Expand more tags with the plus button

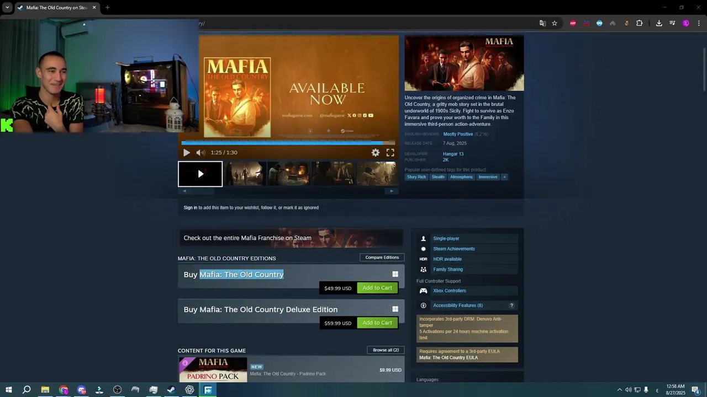[x=504, y=177]
